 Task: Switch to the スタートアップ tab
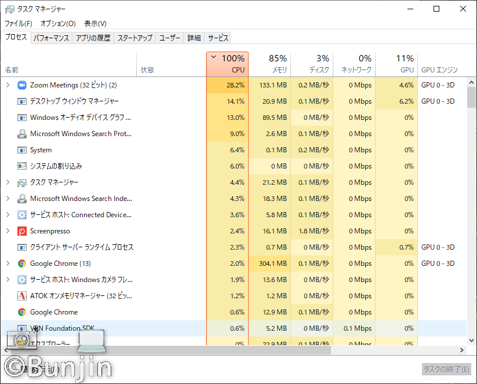tap(135, 38)
